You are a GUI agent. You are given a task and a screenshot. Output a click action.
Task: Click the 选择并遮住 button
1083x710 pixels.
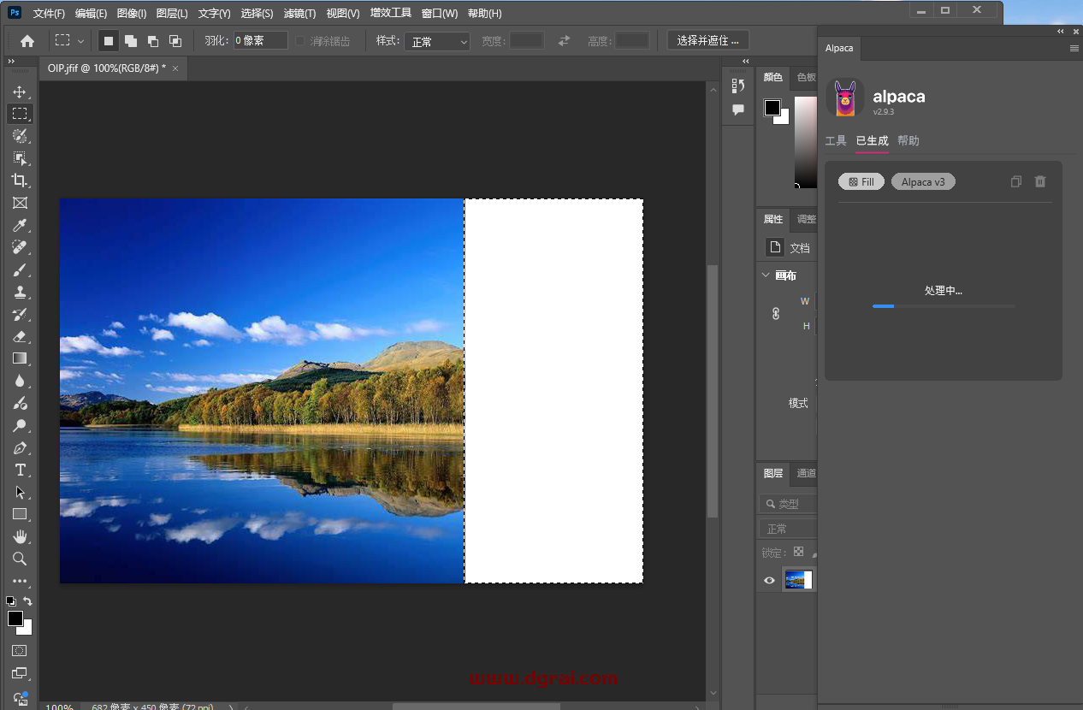point(707,40)
